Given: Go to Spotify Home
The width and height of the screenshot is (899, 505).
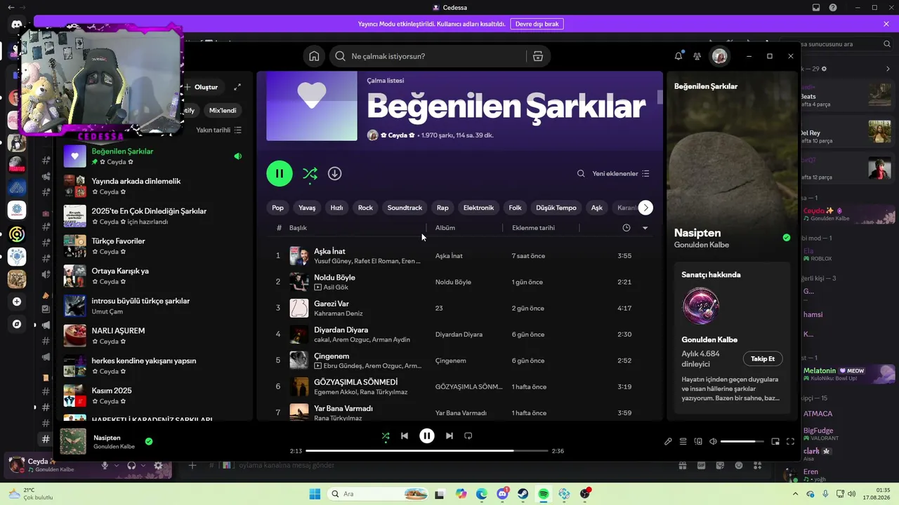Looking at the screenshot, I should pos(314,56).
